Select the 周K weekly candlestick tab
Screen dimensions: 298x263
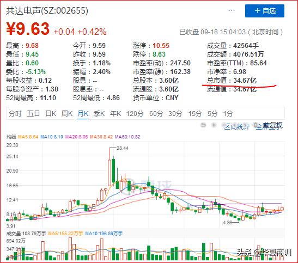[67, 114]
